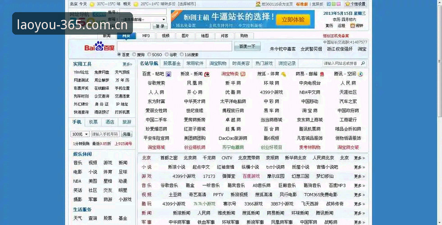This screenshot has width=442, height=225.
Task: Switch to the 酒店 tab
Action: pyautogui.click(x=110, y=122)
